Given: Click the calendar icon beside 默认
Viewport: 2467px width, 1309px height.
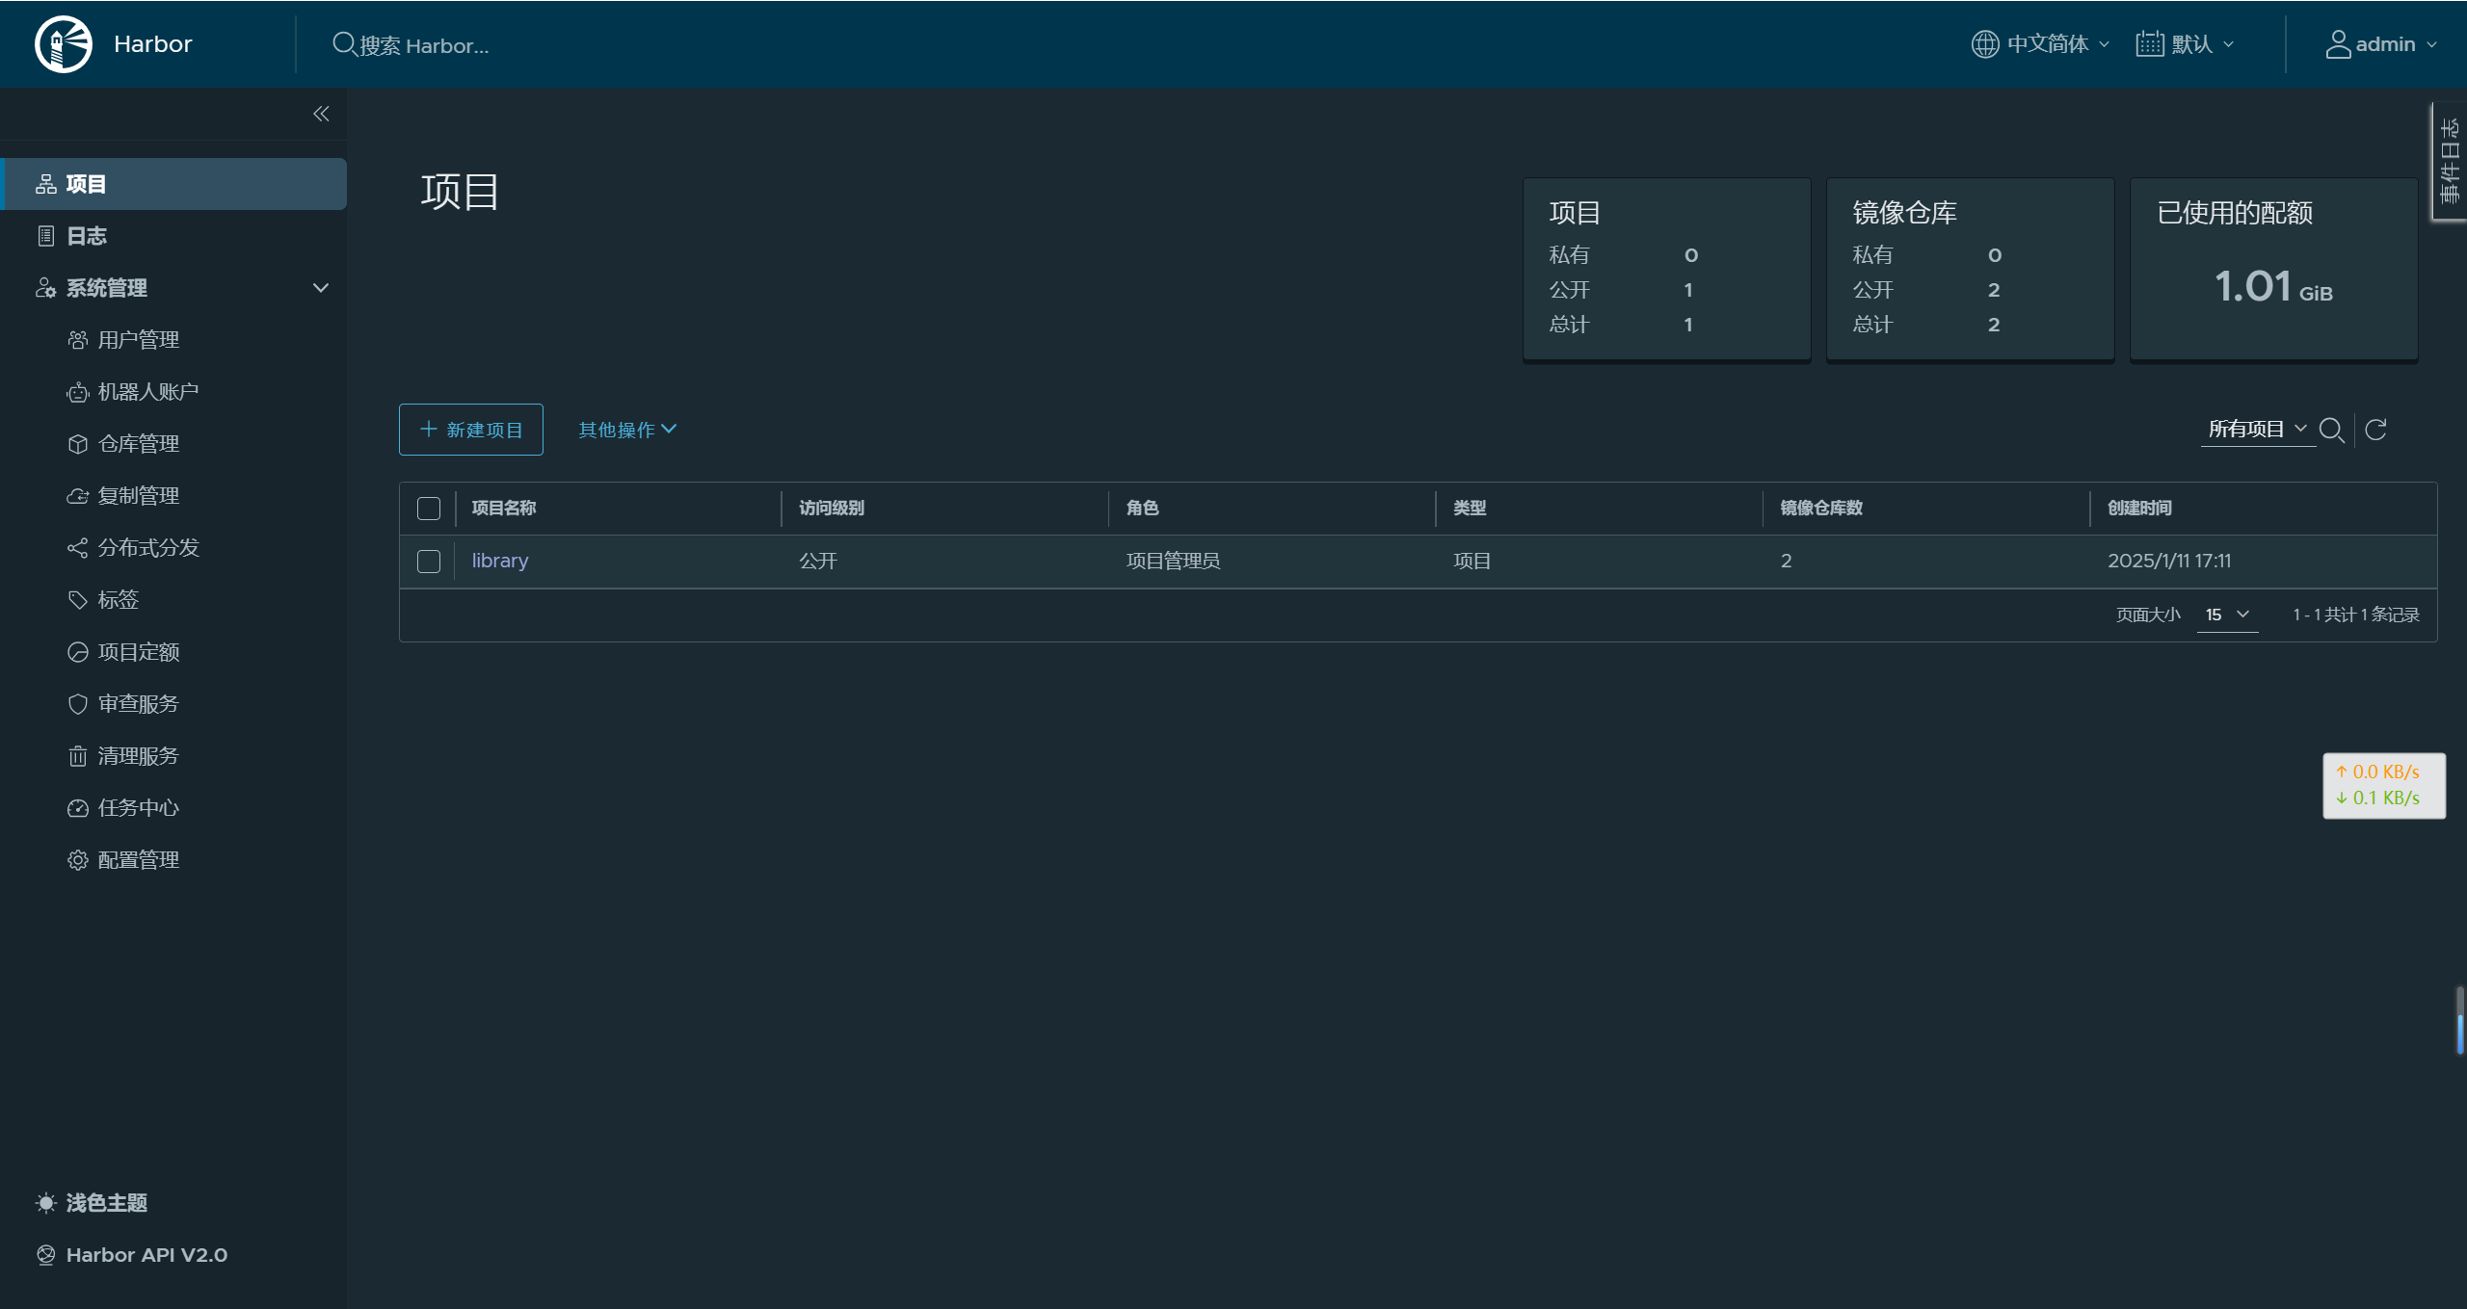Looking at the screenshot, I should [x=2150, y=44].
